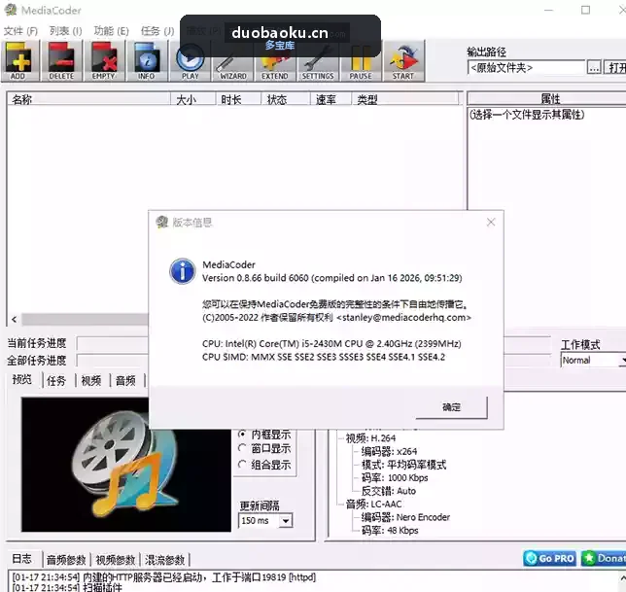626x592 pixels.
Task: Click the 扫描插件 log line
Action: [67, 587]
